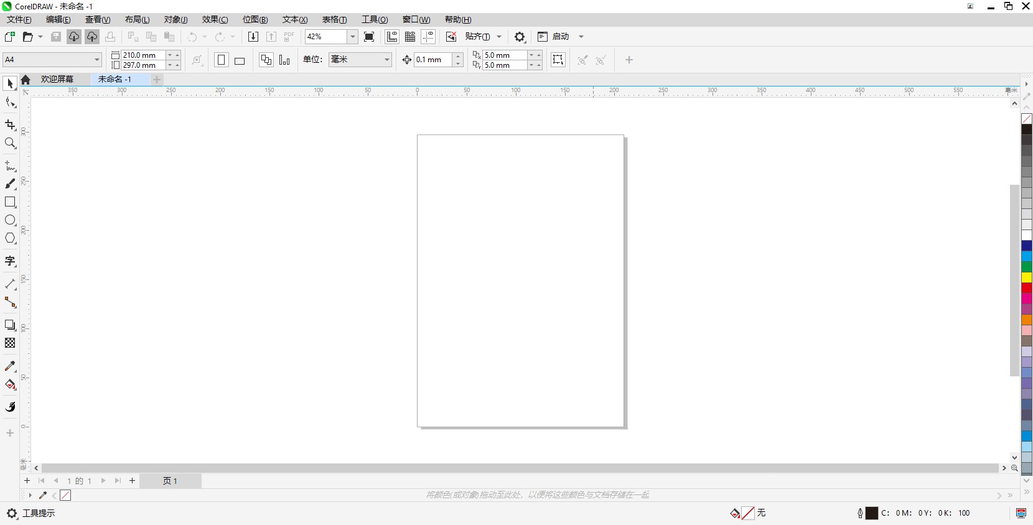
Task: Select the Freehand curve tool
Action: coord(10,166)
